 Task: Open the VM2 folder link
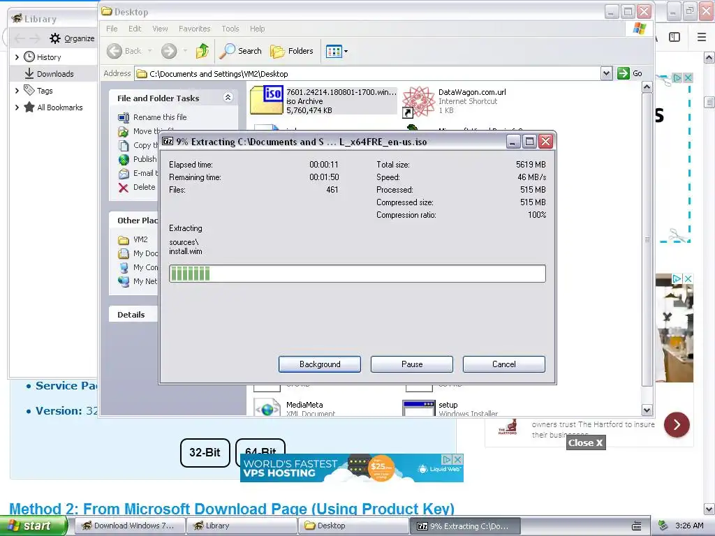pos(140,240)
